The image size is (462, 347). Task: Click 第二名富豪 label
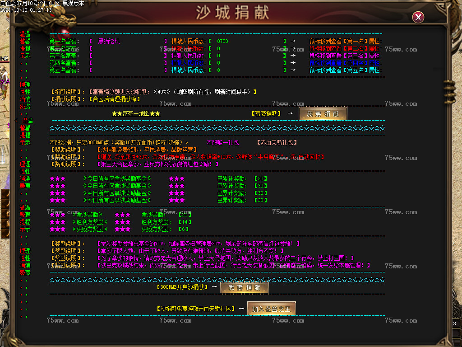pos(64,48)
